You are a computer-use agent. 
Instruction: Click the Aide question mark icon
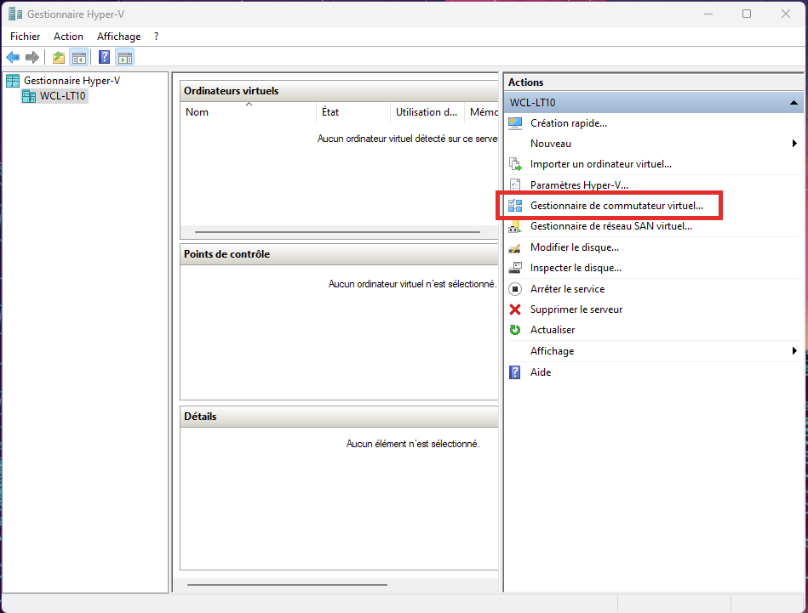pyautogui.click(x=515, y=372)
